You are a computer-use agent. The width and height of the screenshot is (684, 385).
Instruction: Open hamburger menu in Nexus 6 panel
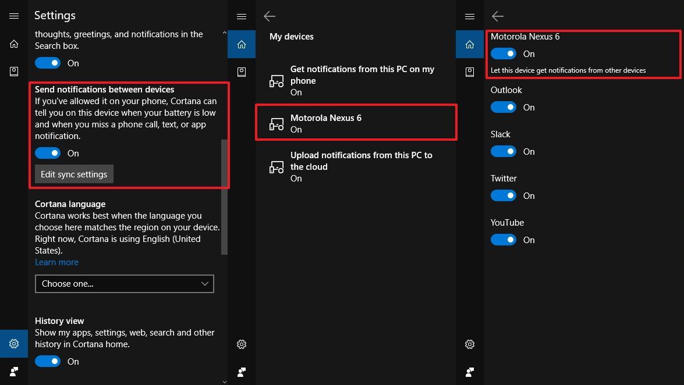tap(470, 16)
